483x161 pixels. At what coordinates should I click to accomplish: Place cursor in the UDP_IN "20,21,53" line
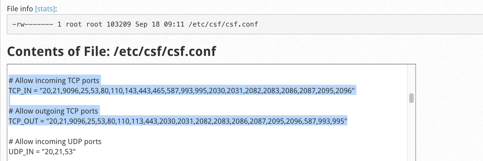(x=42, y=152)
